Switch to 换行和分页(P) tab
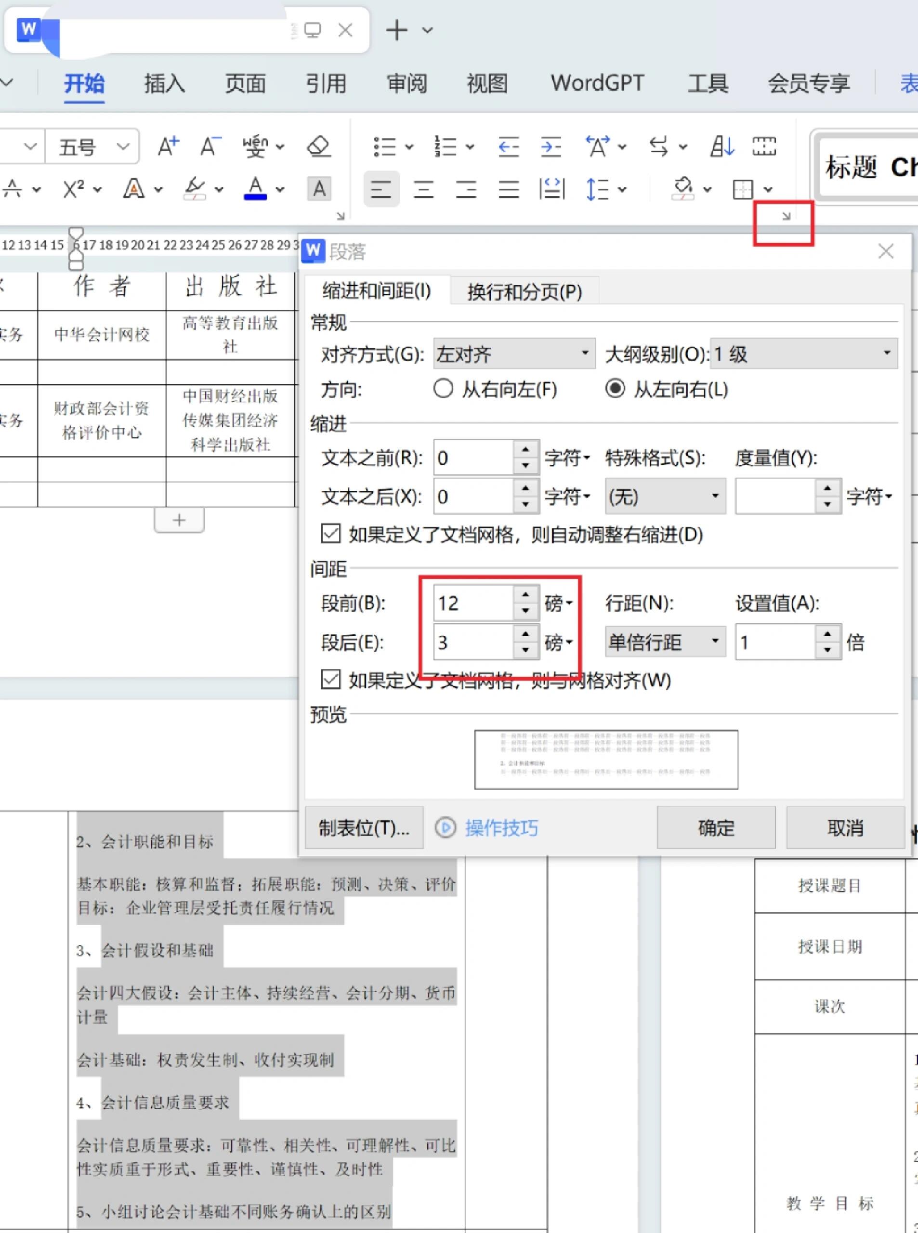This screenshot has width=918, height=1233. [525, 291]
